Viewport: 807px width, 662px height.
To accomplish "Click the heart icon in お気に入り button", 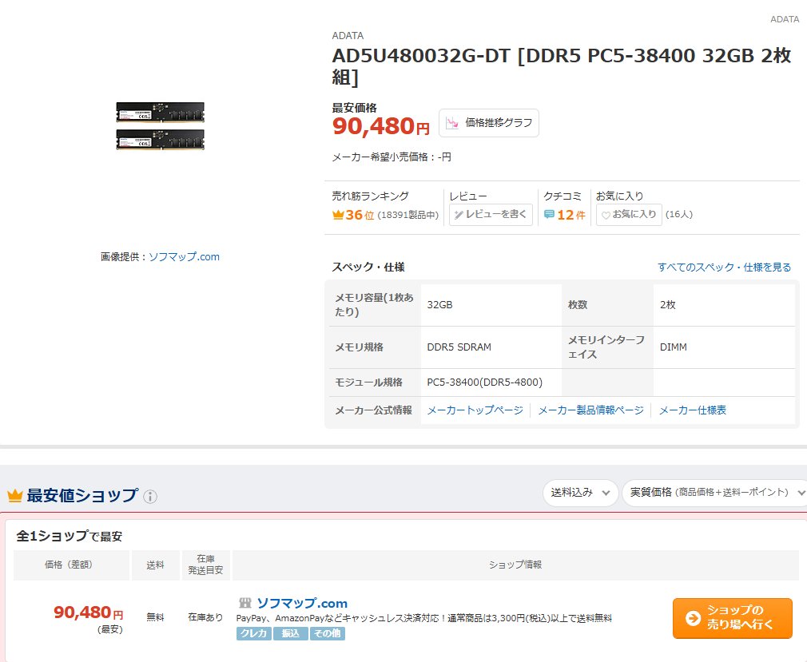I will tap(606, 215).
